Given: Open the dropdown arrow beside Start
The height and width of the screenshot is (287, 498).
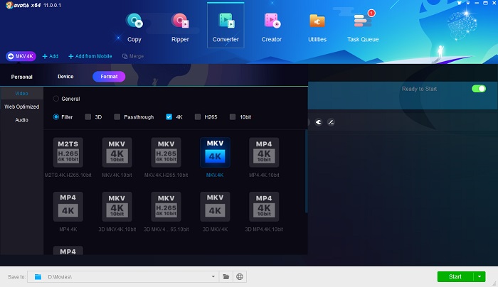Looking at the screenshot, I should 480,276.
